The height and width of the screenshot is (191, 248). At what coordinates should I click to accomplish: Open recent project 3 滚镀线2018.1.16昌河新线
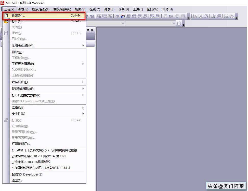(x=31, y=162)
